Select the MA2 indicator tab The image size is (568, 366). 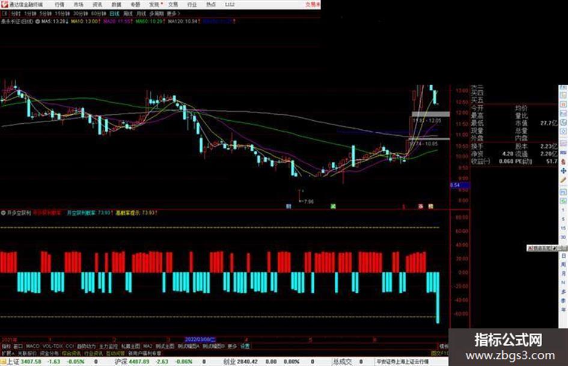coord(148,346)
